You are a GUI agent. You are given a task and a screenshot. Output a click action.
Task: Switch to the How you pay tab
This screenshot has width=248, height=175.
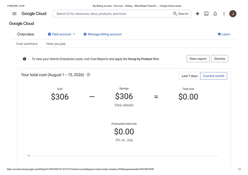click(56, 44)
